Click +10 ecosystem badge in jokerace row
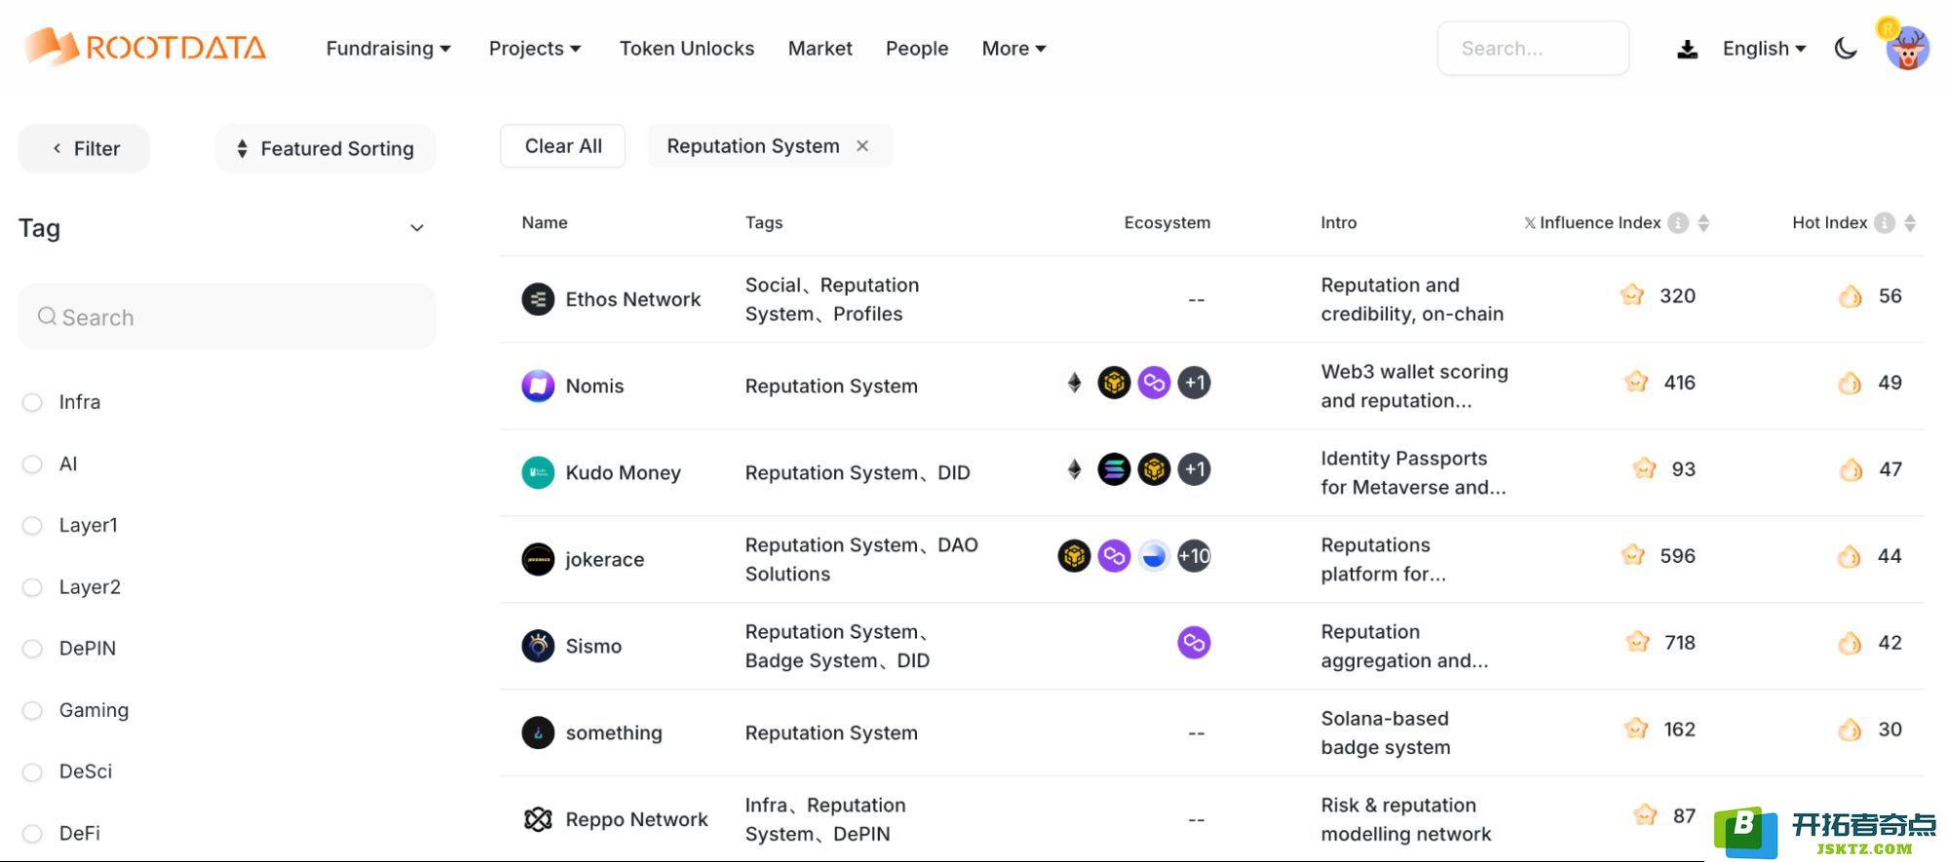Screen dimensions: 1948x862 (1194, 556)
